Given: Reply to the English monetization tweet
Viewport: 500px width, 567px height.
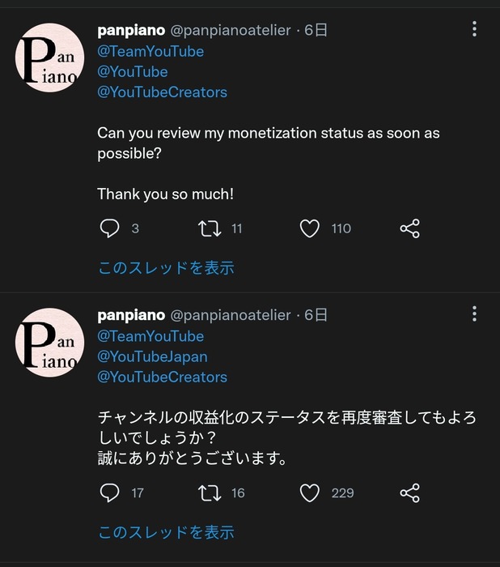Looking at the screenshot, I should tap(110, 228).
